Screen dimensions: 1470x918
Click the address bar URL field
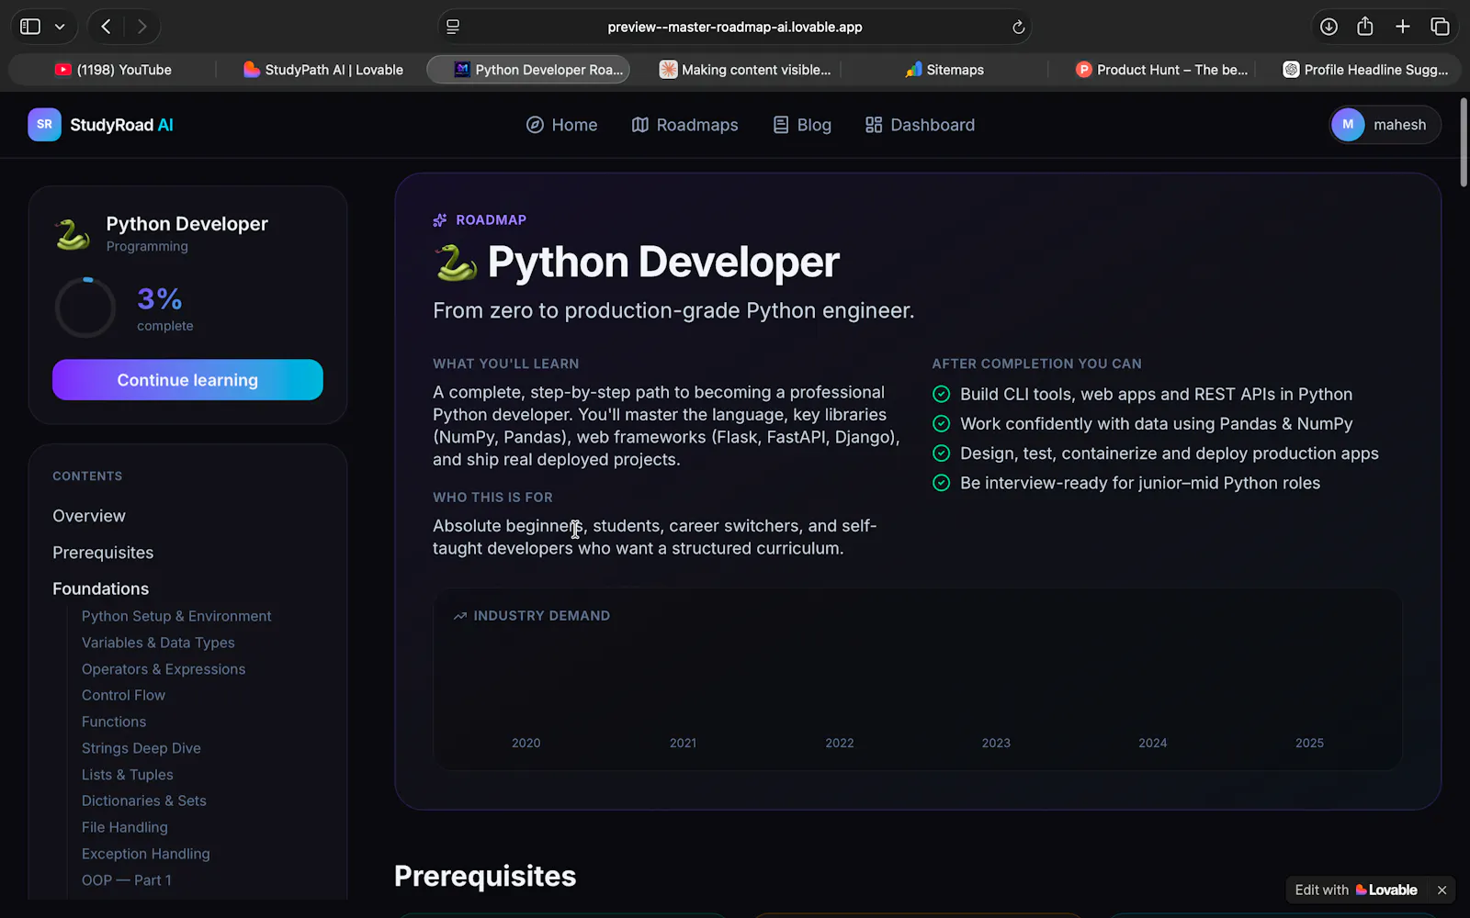(x=734, y=27)
